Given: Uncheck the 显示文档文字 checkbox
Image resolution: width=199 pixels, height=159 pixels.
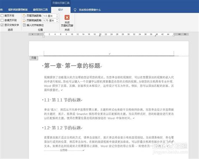Looking at the screenshot, I should point(2,25).
